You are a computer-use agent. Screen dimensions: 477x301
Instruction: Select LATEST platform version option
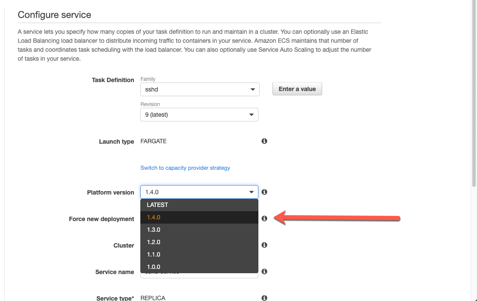(x=199, y=205)
